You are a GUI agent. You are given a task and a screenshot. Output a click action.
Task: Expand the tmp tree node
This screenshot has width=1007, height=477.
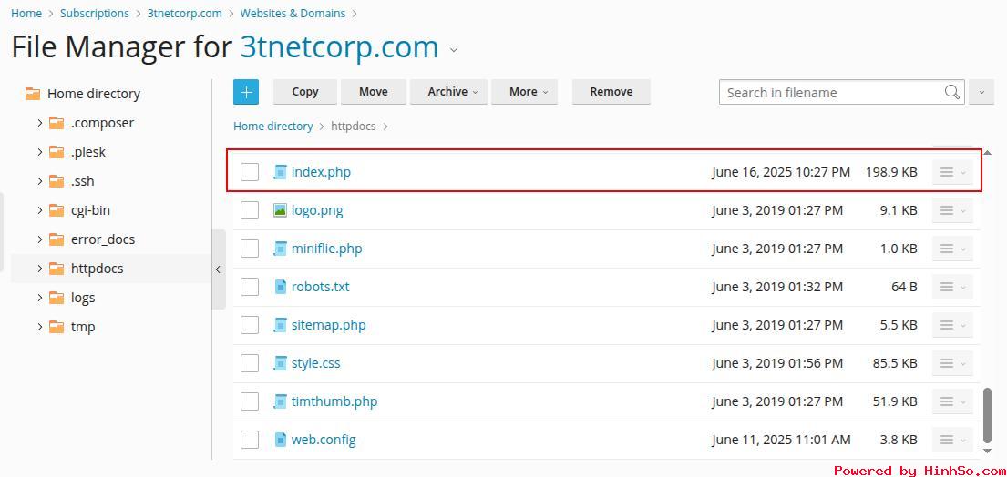pos(40,326)
